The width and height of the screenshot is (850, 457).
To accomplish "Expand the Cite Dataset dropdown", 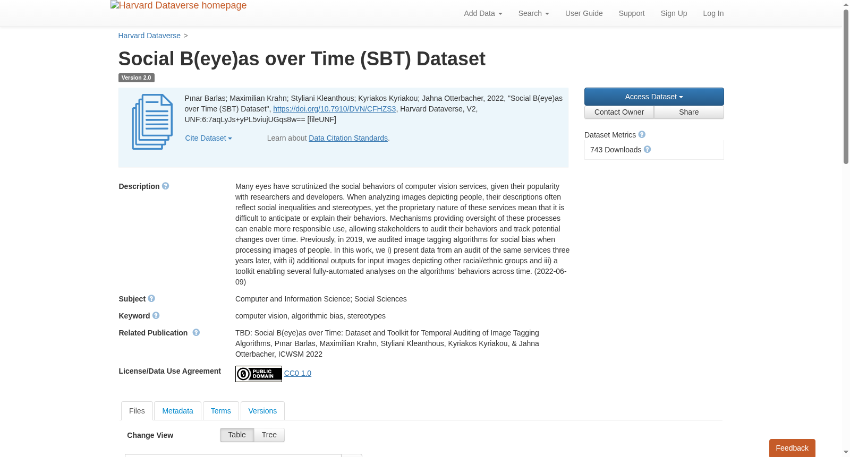I will 208,138.
